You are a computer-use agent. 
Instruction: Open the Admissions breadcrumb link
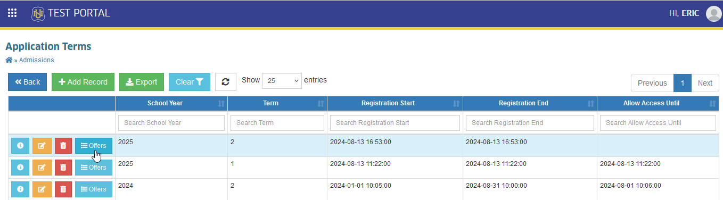tap(36, 60)
